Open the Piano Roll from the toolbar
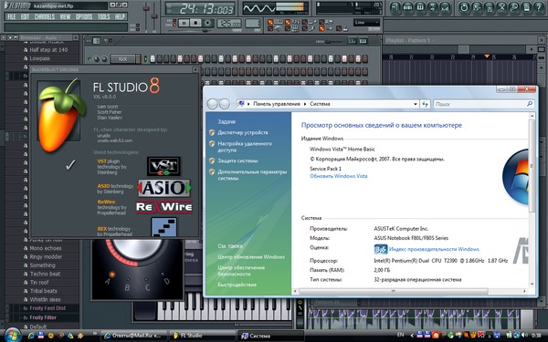This screenshot has width=548, height=342. pyautogui.click(x=420, y=8)
